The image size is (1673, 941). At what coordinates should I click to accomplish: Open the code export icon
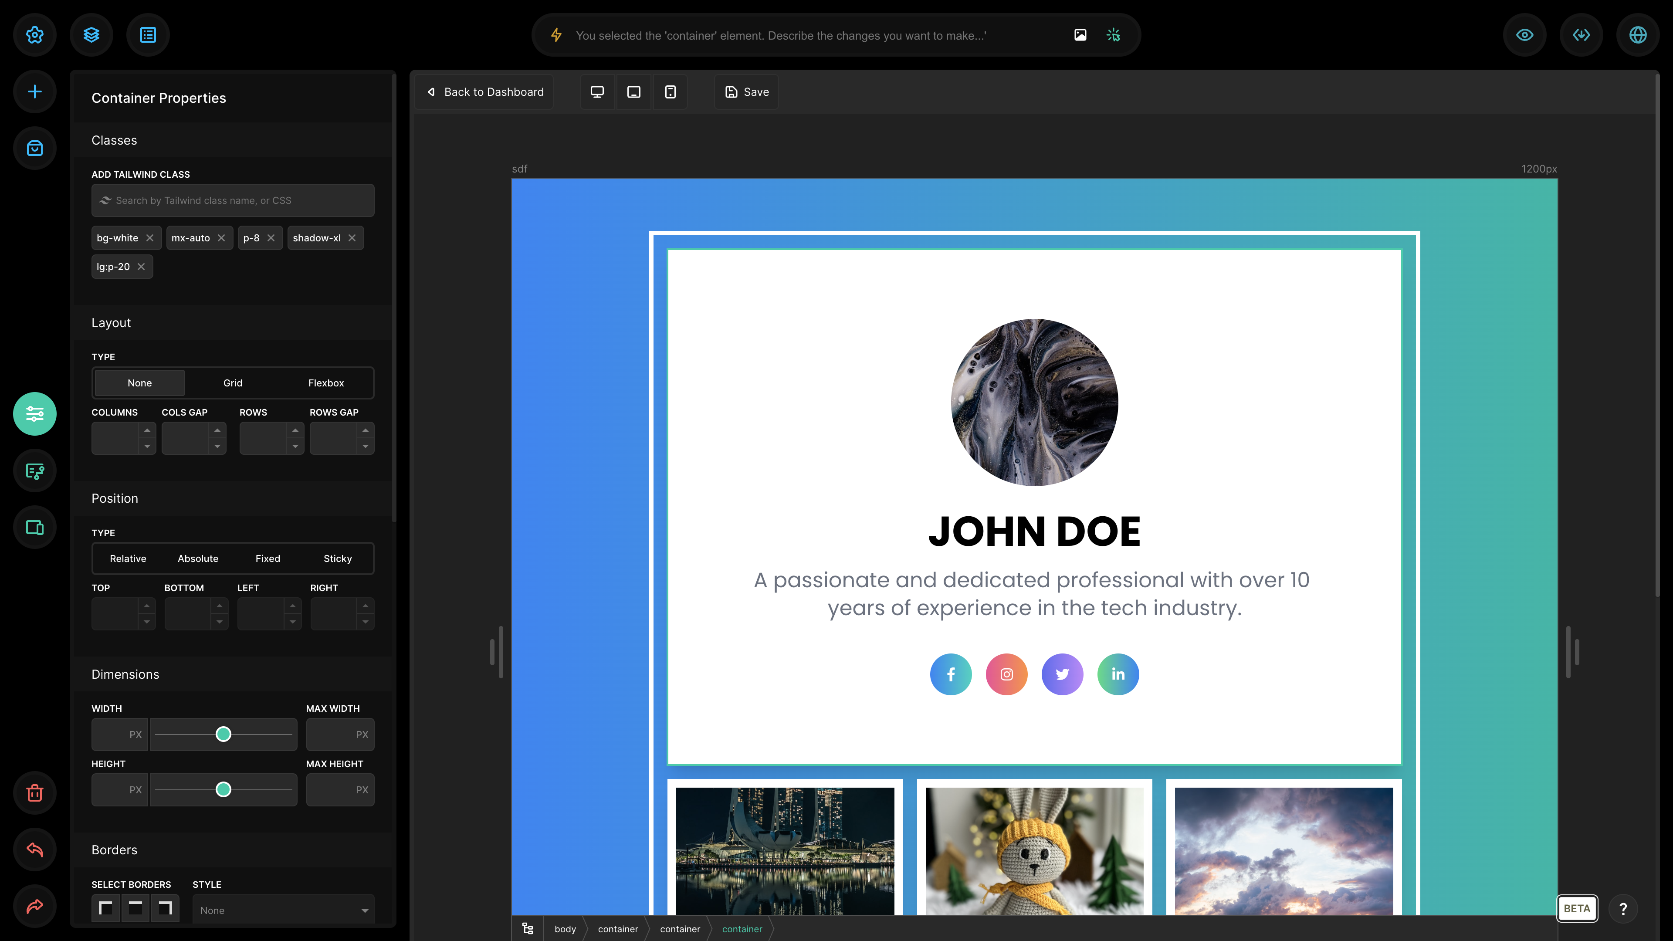point(1582,35)
